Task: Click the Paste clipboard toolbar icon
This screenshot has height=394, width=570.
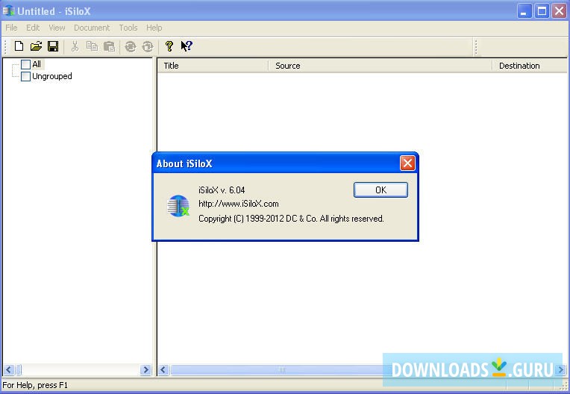Action: 109,46
